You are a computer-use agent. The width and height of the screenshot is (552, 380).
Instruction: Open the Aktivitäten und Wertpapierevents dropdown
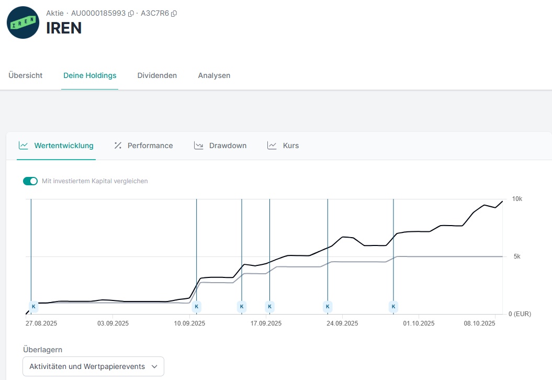pyautogui.click(x=93, y=366)
